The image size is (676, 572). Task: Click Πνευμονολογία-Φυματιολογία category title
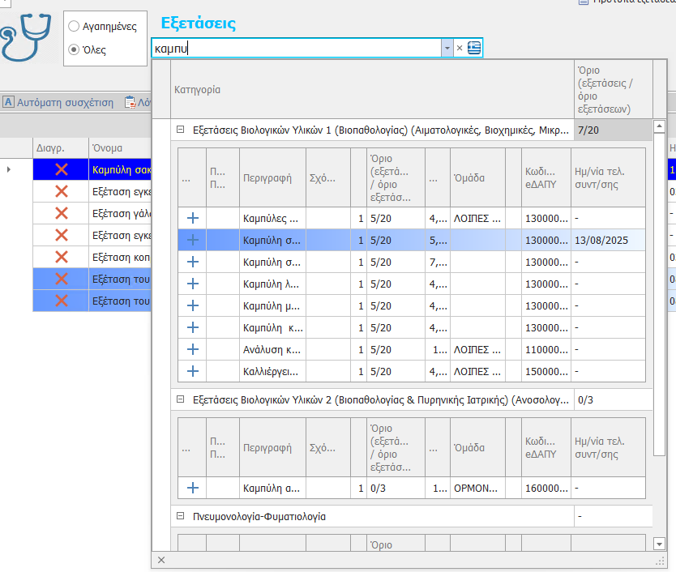[259, 516]
